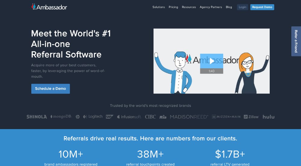This screenshot has width=301, height=166.
Task: Open the Solutions menu
Action: click(159, 7)
